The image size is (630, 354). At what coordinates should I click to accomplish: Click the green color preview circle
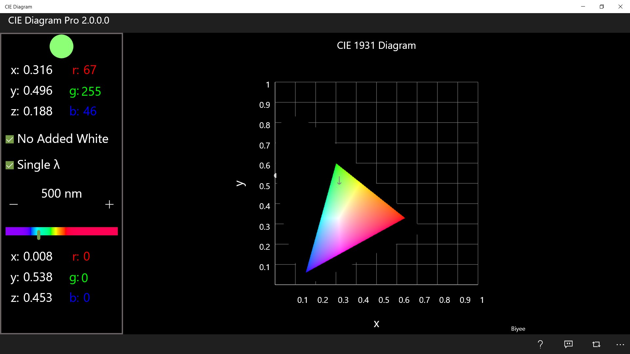coord(61,47)
